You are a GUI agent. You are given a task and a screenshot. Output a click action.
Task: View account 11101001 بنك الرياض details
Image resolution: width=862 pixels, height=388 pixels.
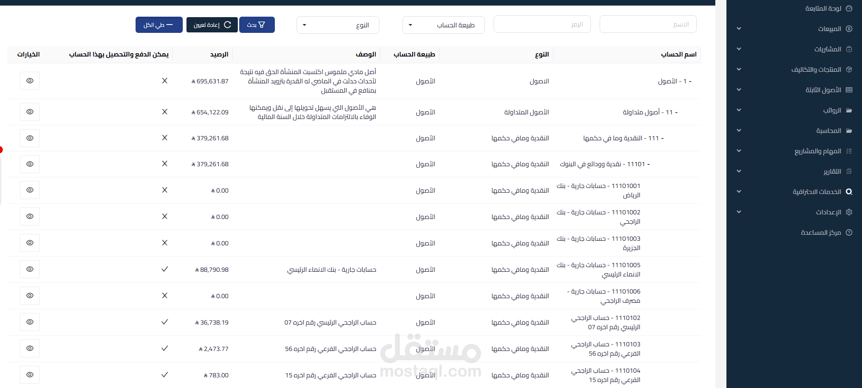[x=30, y=190]
